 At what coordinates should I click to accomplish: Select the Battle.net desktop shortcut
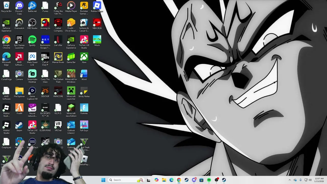coord(32,7)
